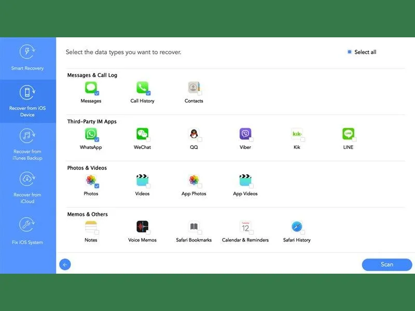Click the Safari History compass icon

pos(297,227)
